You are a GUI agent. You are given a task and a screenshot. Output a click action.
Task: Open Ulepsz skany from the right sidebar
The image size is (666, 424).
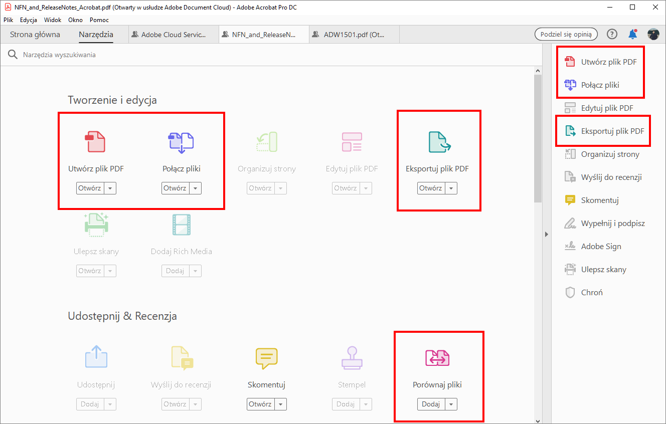(596, 270)
